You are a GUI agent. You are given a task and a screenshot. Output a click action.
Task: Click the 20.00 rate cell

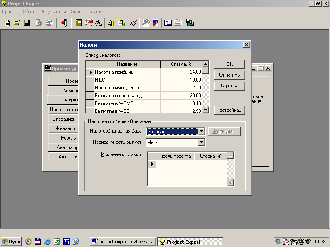(x=181, y=96)
